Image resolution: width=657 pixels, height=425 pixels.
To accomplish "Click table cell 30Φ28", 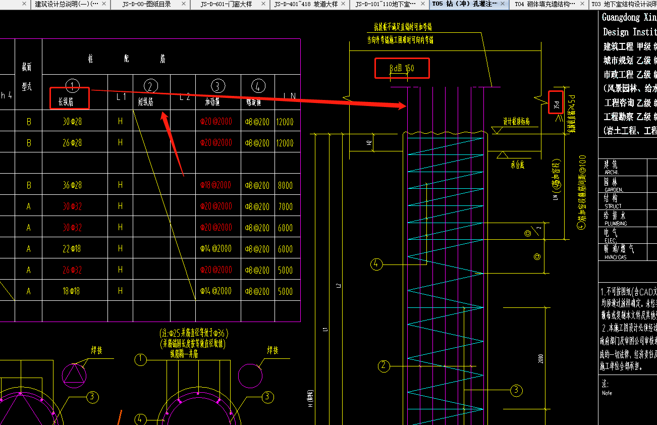I will [x=72, y=122].
